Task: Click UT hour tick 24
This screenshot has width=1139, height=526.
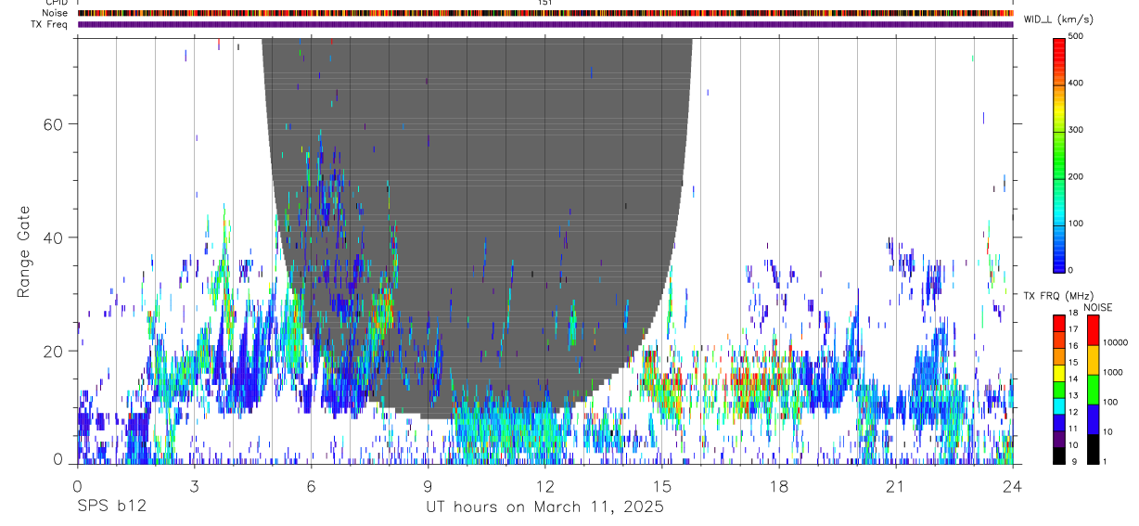Action: coord(1013,486)
